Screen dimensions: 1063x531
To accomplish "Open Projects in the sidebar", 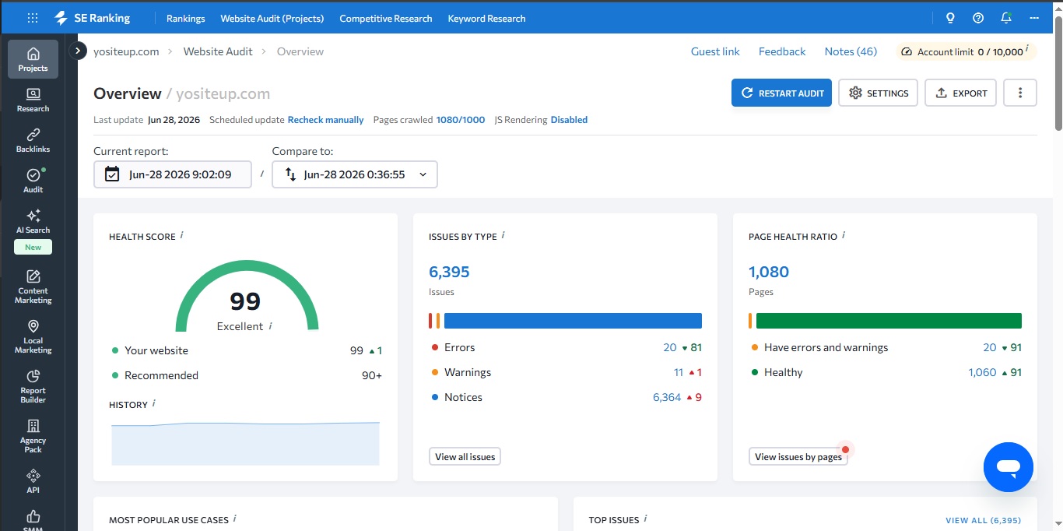I will [33, 59].
